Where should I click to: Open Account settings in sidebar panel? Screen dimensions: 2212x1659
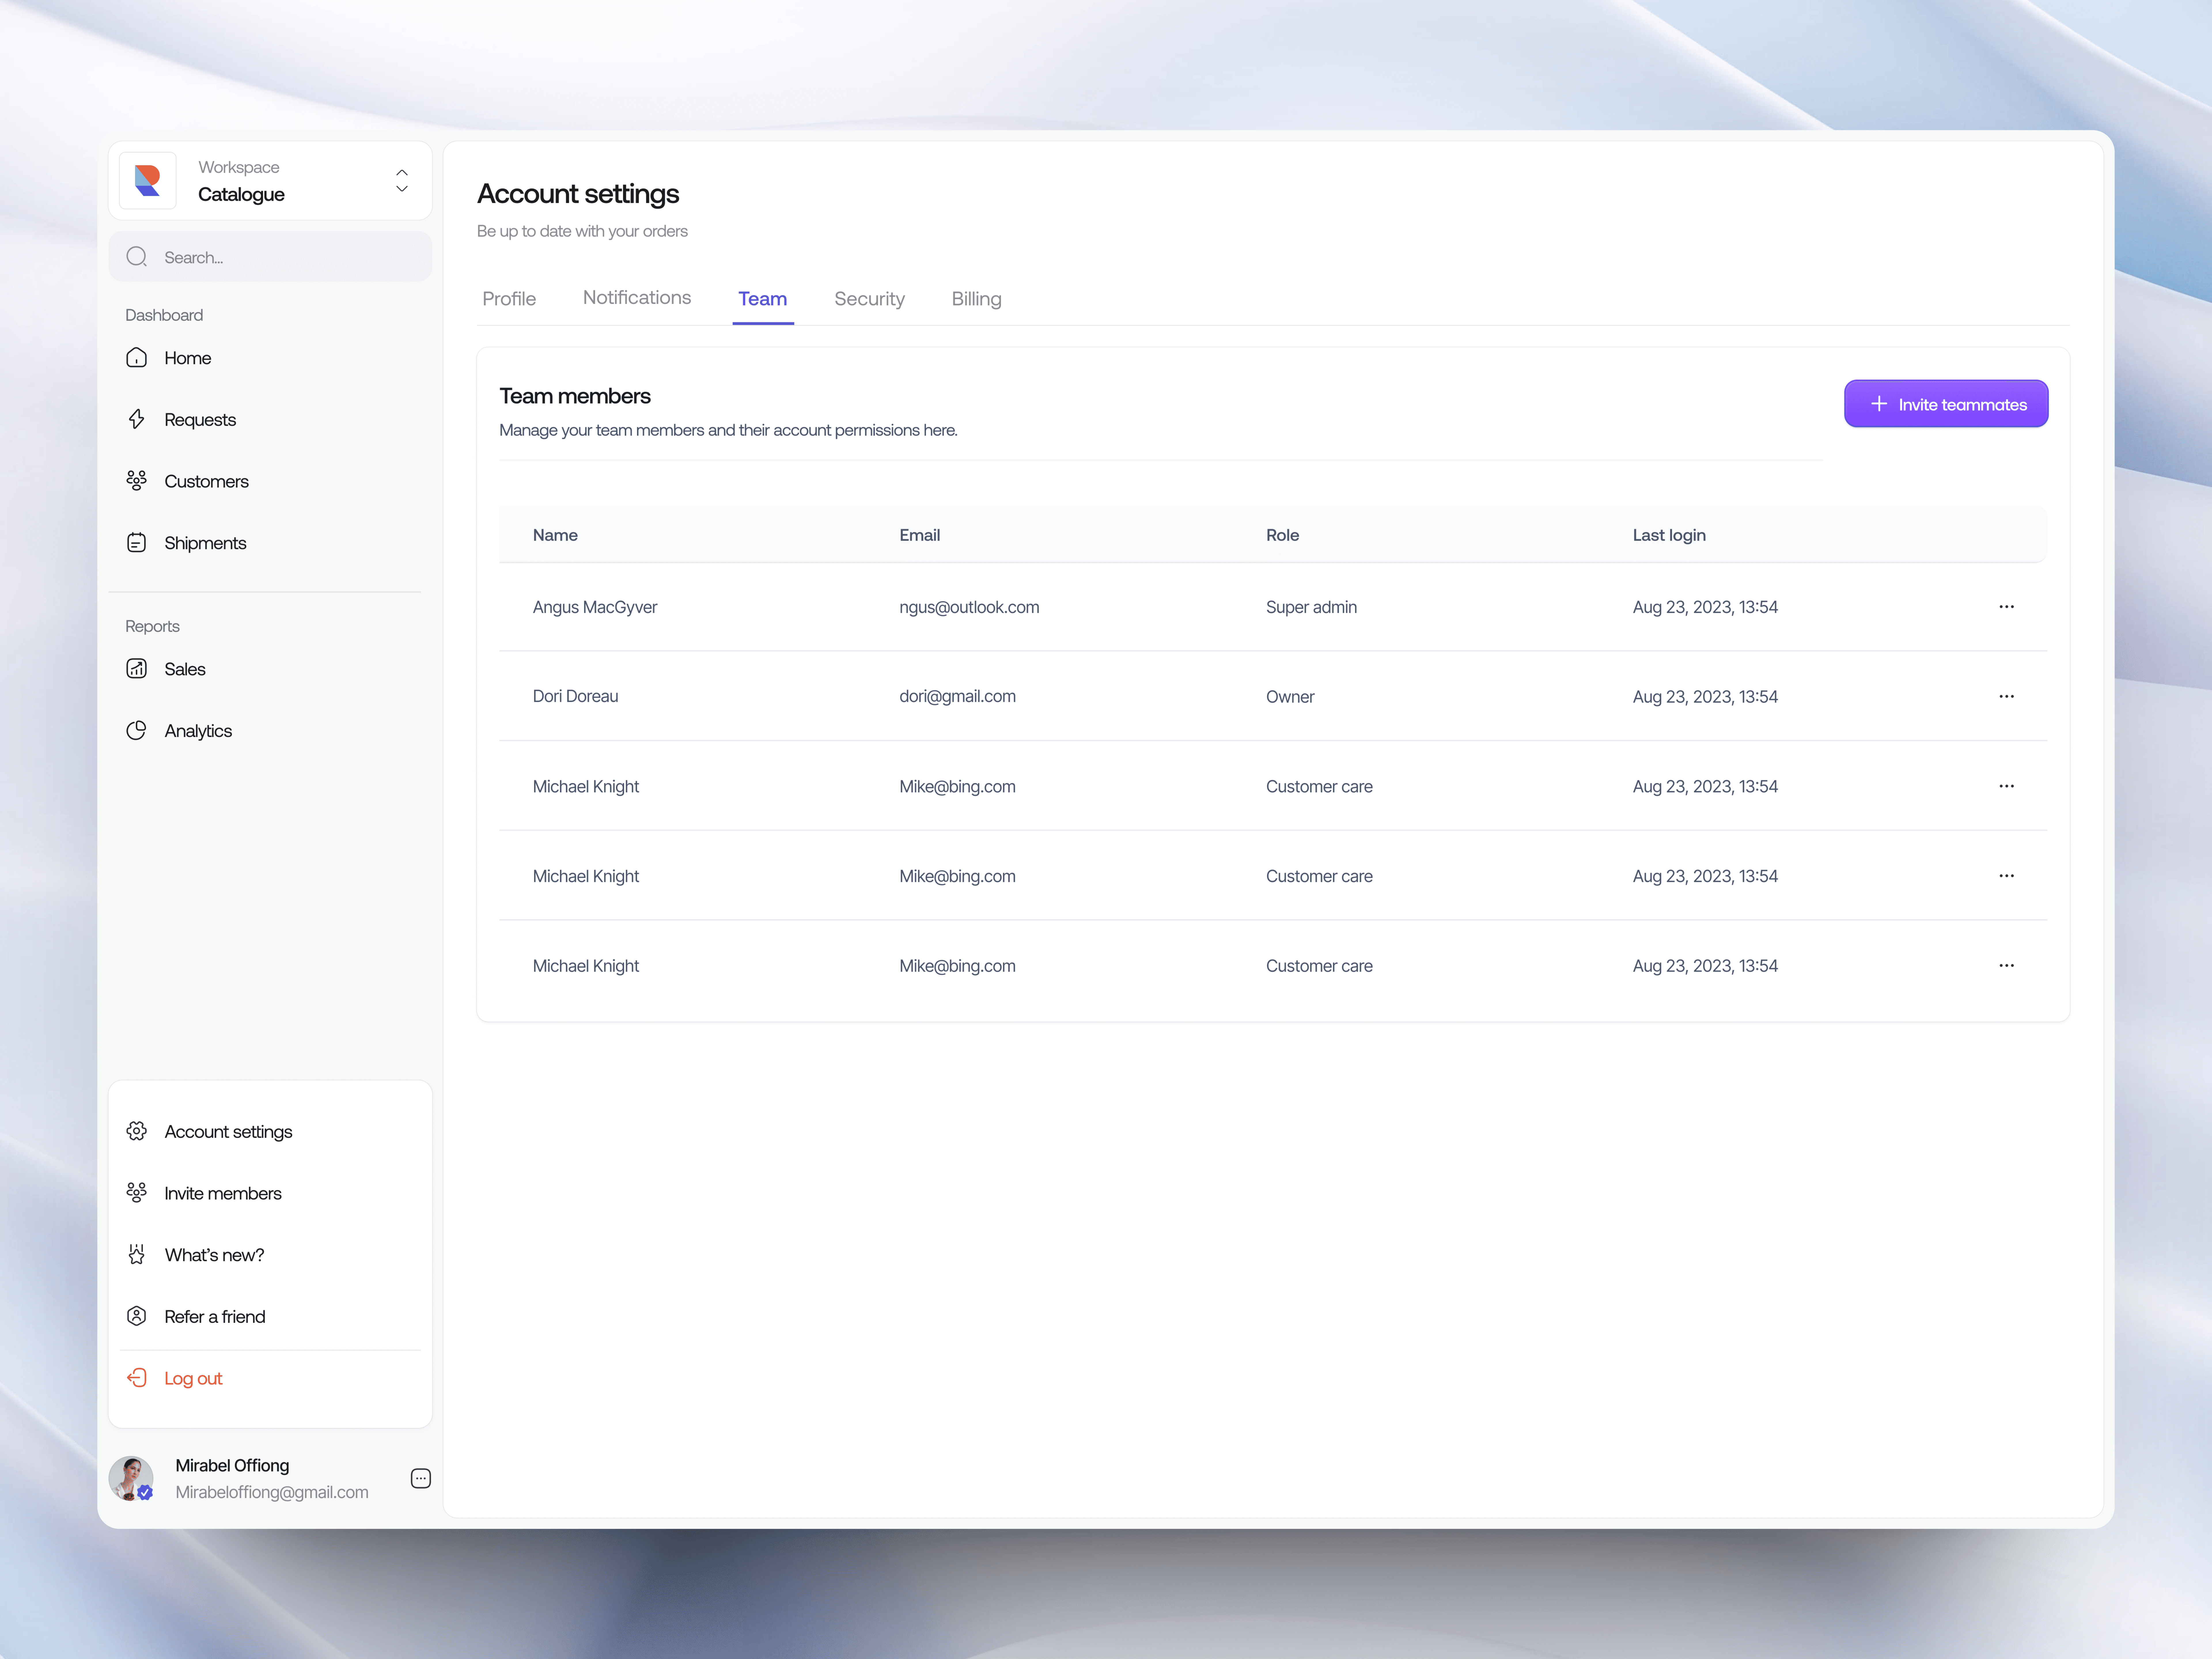coord(228,1132)
